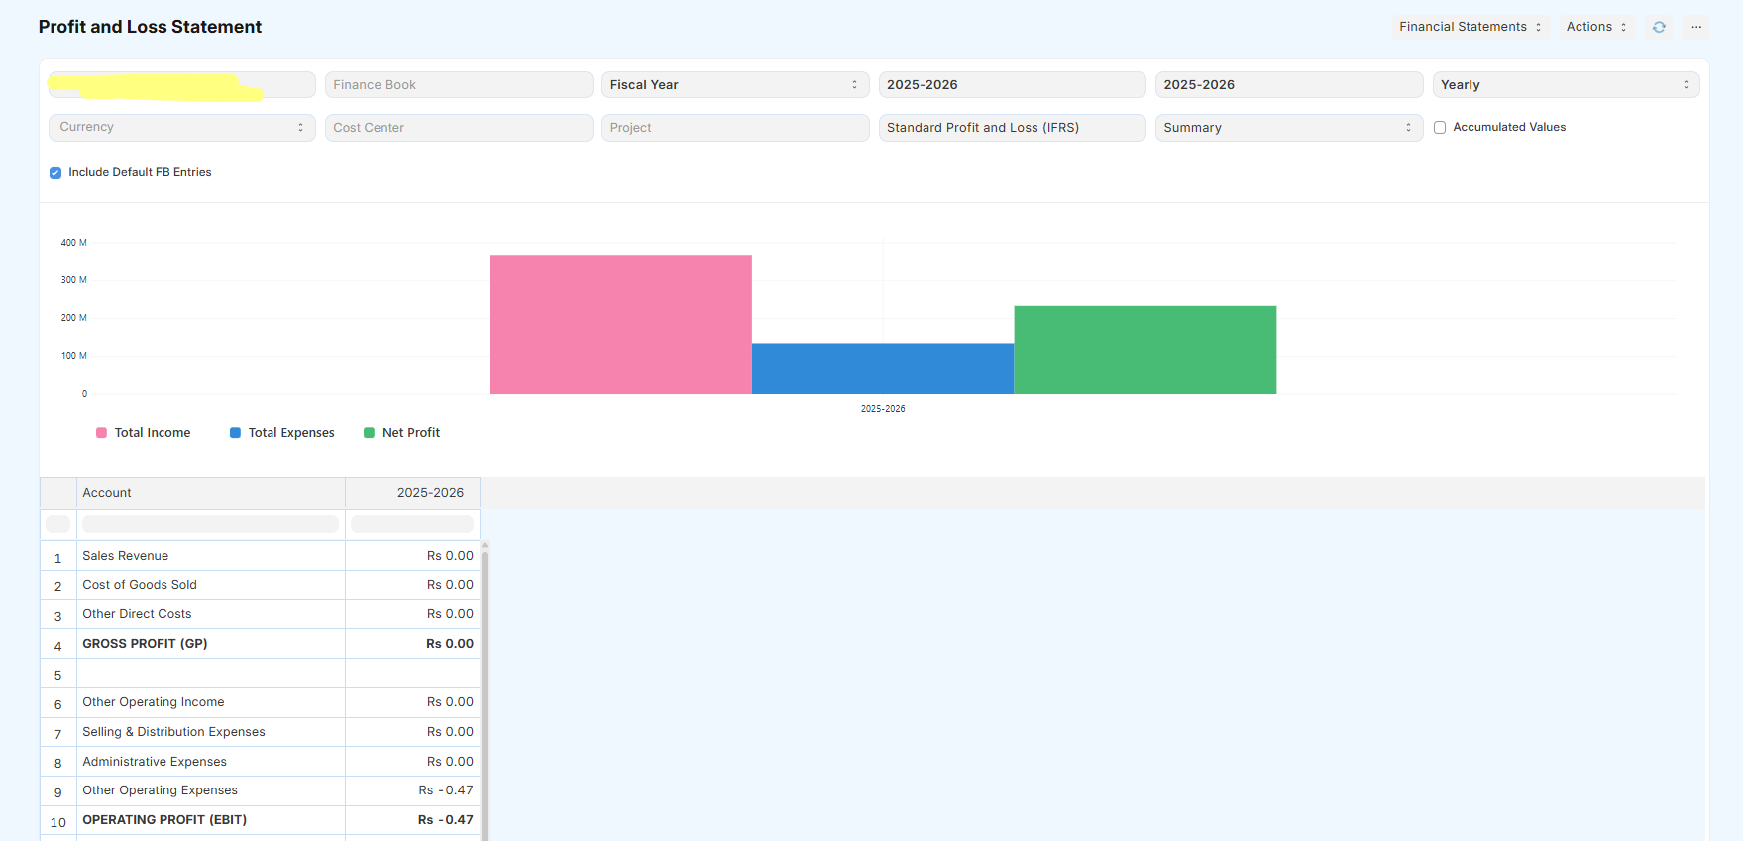Image resolution: width=1743 pixels, height=841 pixels.
Task: Open the Actions menu
Action: (1595, 27)
